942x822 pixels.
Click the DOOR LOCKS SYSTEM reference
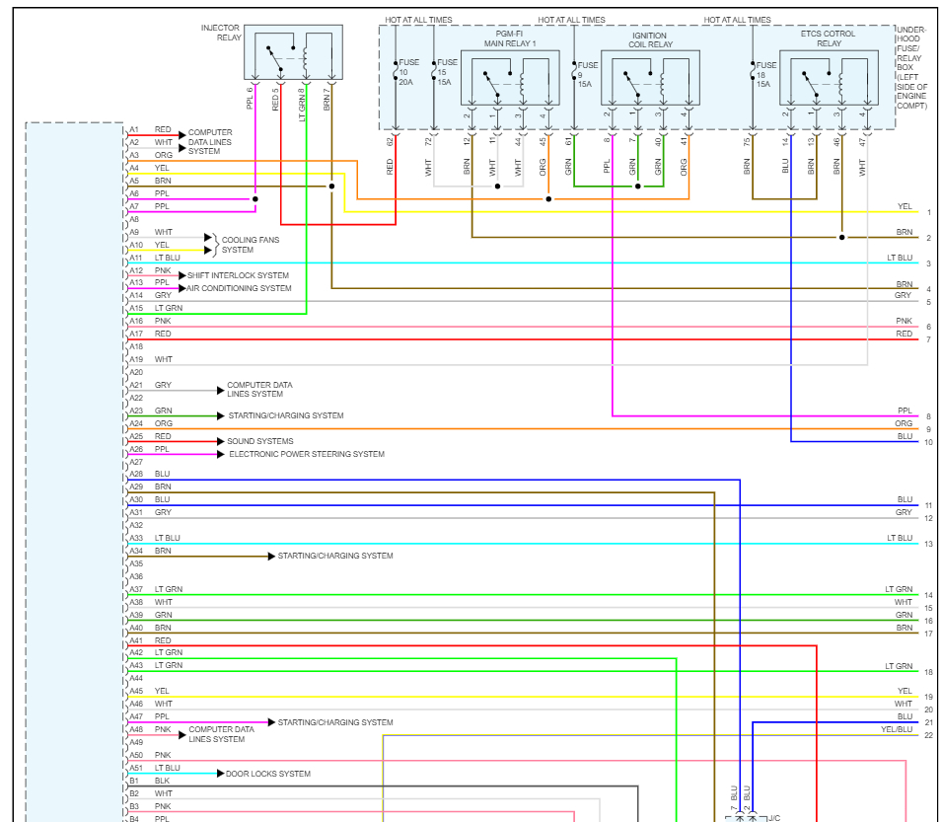(268, 774)
